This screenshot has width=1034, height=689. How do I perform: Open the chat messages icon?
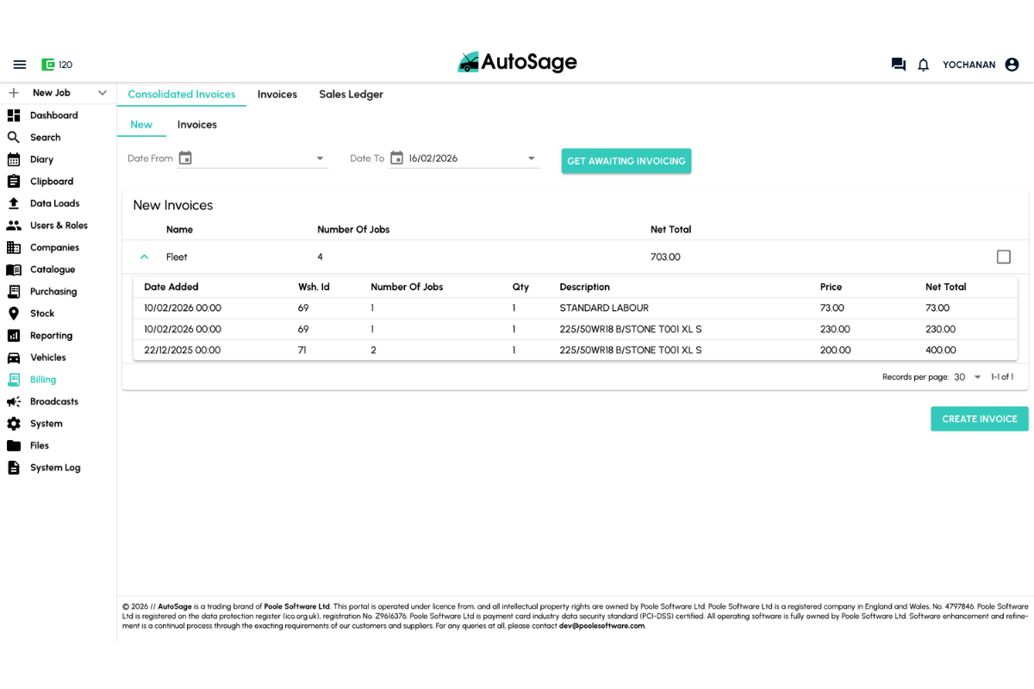(897, 64)
